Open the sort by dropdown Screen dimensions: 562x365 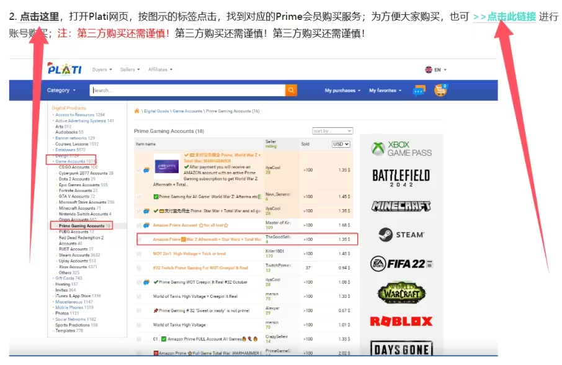332,131
